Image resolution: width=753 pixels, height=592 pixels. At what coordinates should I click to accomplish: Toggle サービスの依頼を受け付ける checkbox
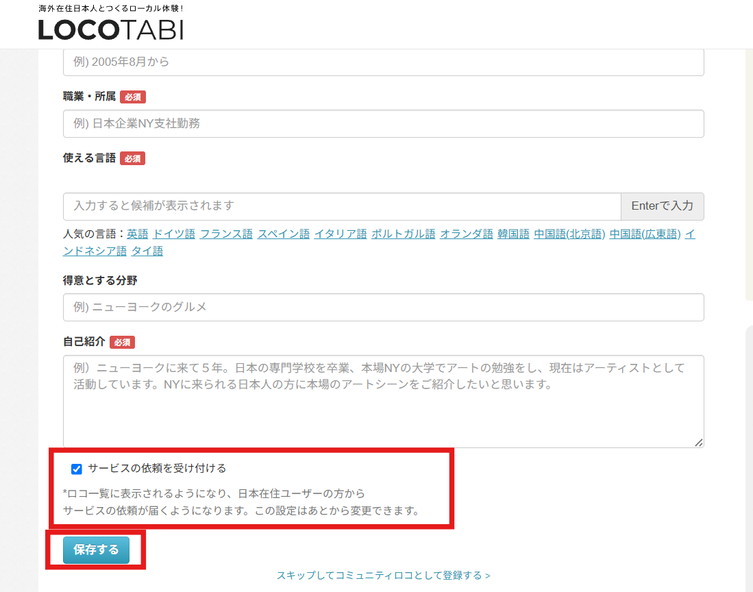(76, 469)
